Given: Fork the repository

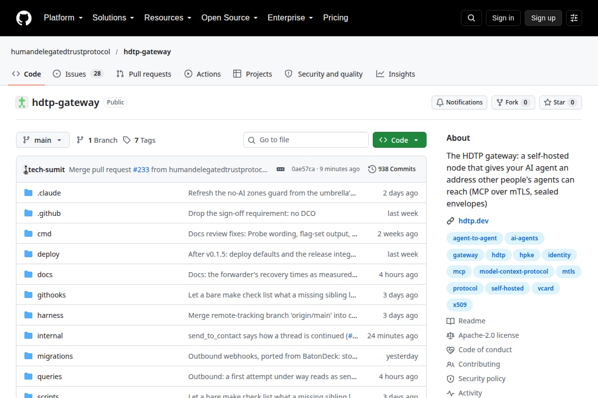Looking at the screenshot, I should point(513,102).
